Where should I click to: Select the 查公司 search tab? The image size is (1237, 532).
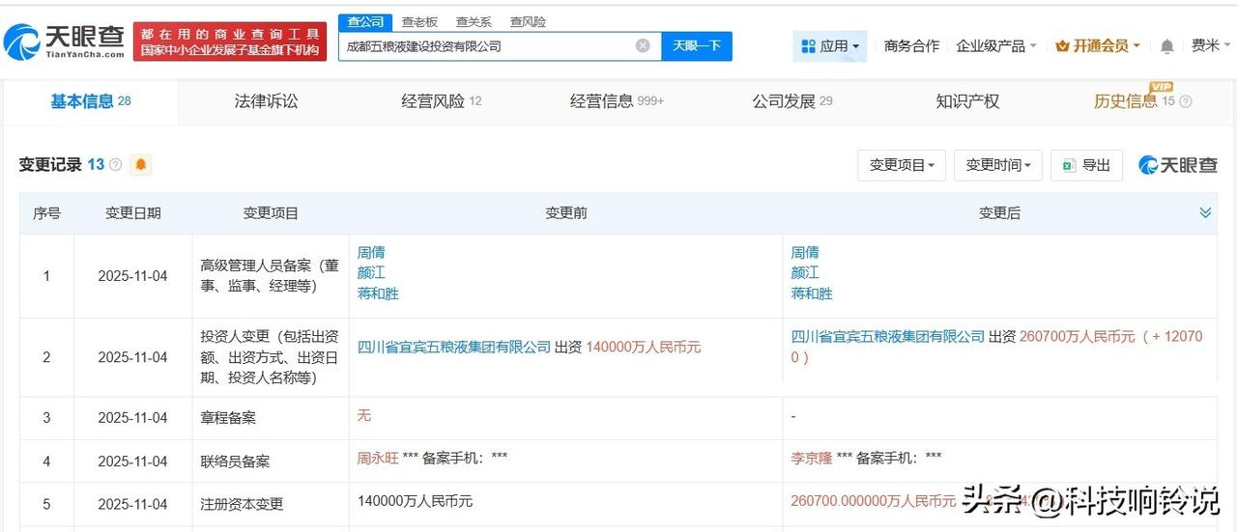point(365,21)
